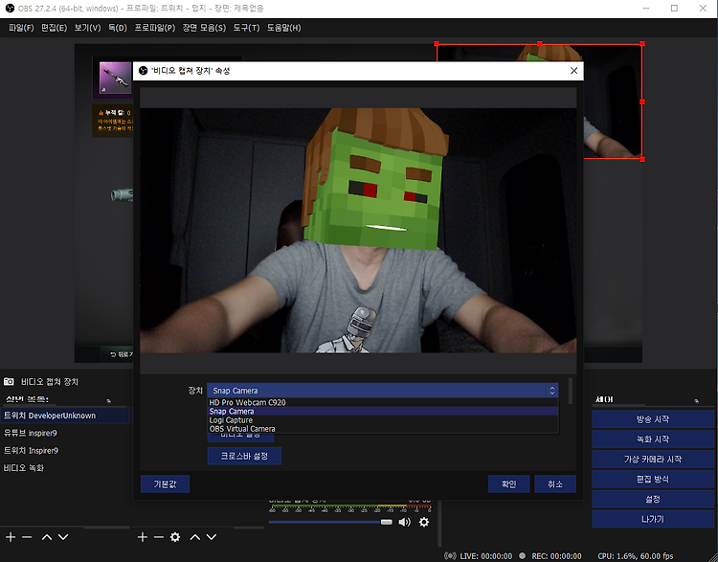This screenshot has height=562, width=718.
Task: Close the 비디오 캡쳐 장치 속성 dialog
Action: [573, 71]
